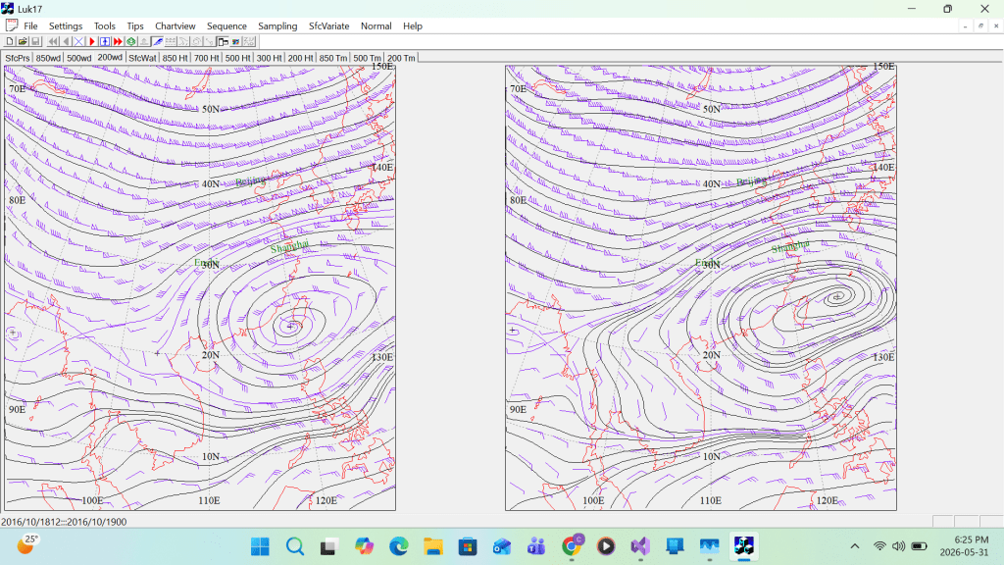This screenshot has height=565, width=1004.
Task: Toggle the dual-panel layout toolbar icon
Action: pyautogui.click(x=223, y=41)
